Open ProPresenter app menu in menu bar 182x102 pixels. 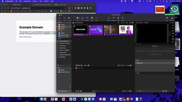tap(9, 1)
